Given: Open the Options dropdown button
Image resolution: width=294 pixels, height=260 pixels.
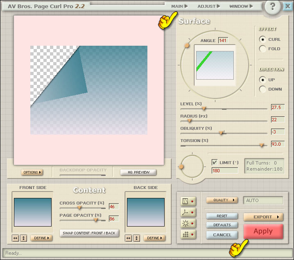Looking at the screenshot, I should [x=32, y=172].
